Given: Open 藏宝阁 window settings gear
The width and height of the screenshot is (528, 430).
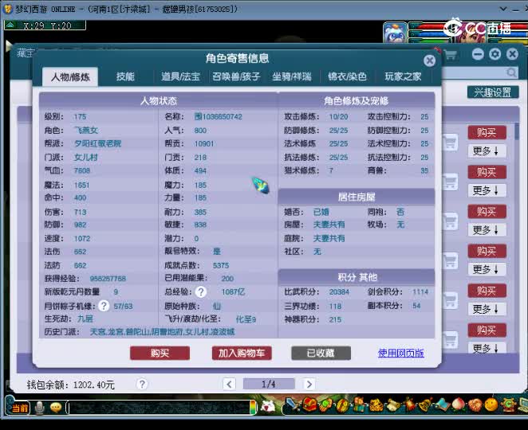Looking at the screenshot, I should 495,54.
